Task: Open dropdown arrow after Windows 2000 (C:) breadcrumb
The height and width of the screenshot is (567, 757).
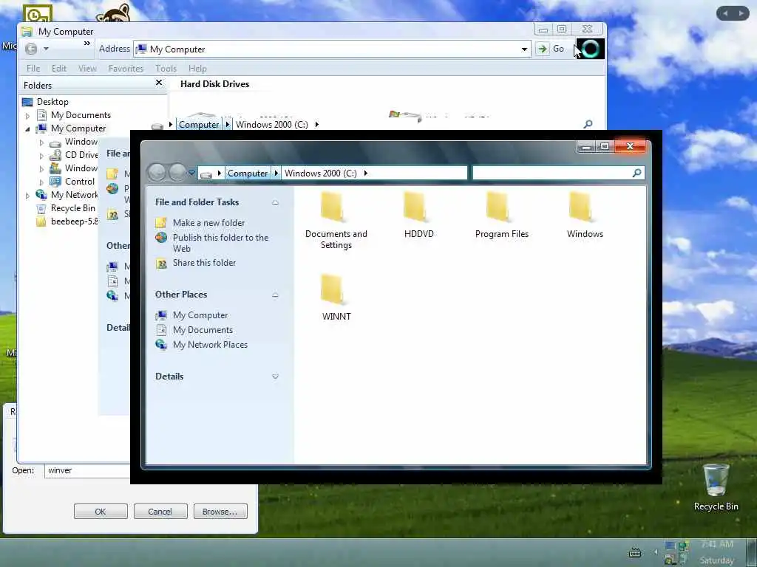Action: coord(365,173)
